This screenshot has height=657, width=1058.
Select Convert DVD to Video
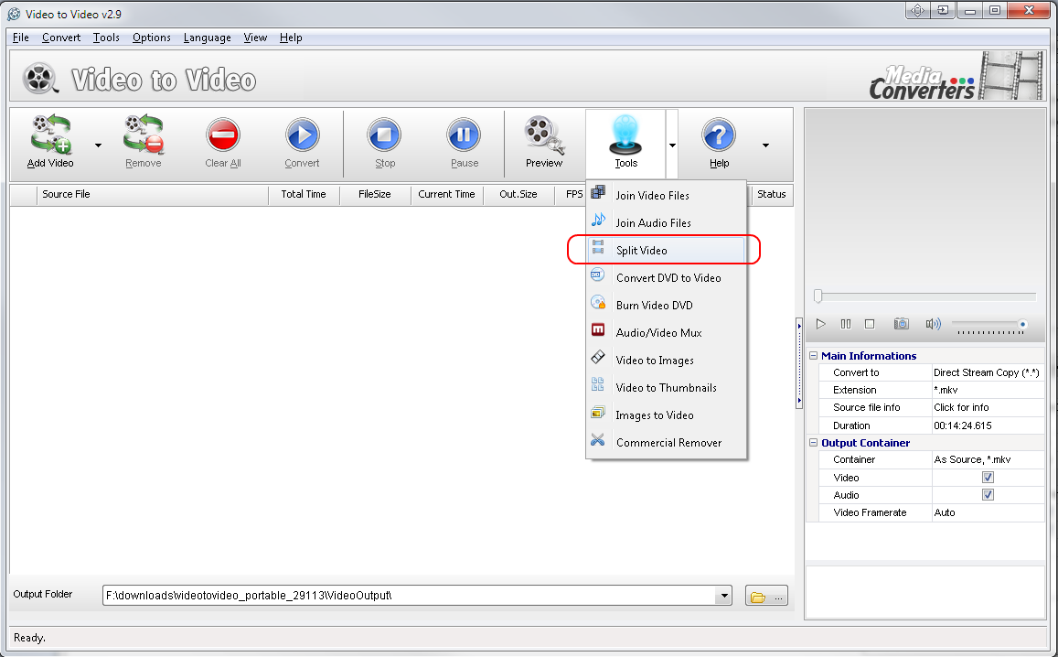click(667, 277)
